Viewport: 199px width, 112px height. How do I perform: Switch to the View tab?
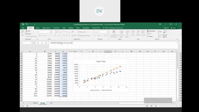coord(78,28)
